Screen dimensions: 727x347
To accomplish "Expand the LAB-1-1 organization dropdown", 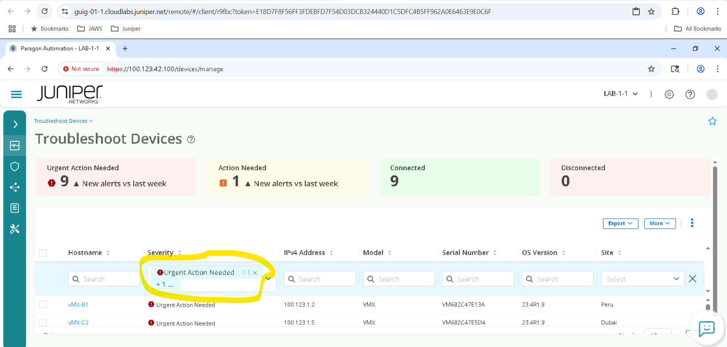I will tap(620, 94).
